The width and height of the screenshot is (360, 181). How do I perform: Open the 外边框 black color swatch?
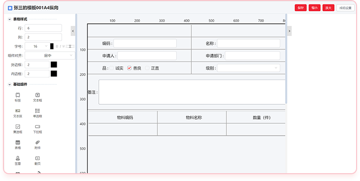tap(54, 64)
